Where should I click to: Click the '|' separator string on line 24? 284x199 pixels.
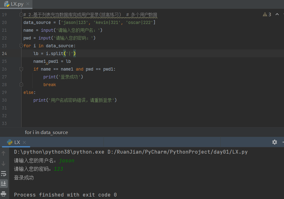pyautogui.click(x=70, y=53)
